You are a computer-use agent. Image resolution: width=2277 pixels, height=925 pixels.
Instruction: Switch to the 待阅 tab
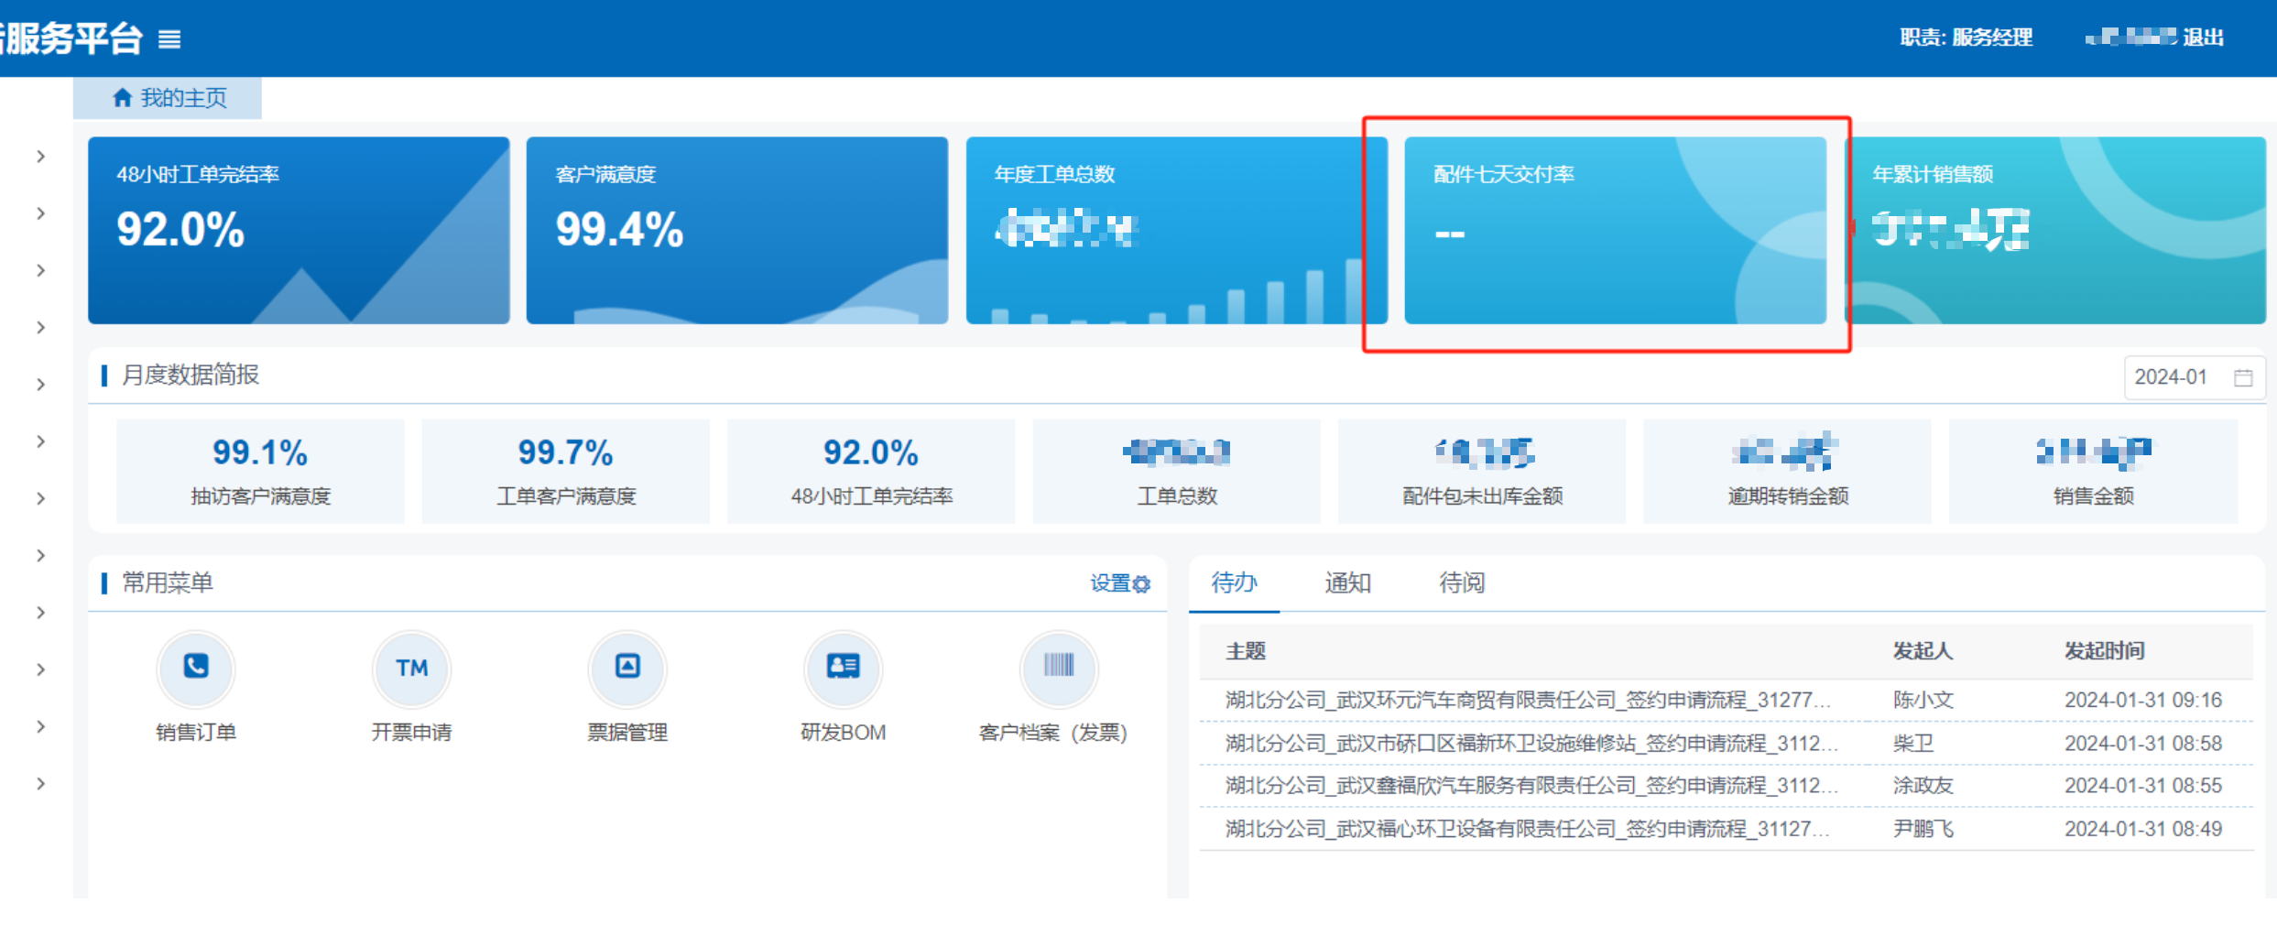[1462, 582]
